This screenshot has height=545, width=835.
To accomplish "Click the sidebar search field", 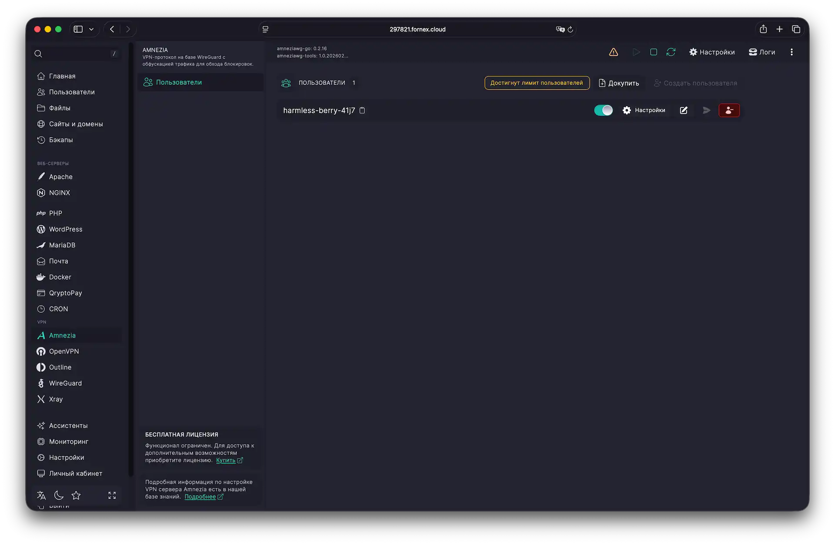I will pyautogui.click(x=74, y=53).
